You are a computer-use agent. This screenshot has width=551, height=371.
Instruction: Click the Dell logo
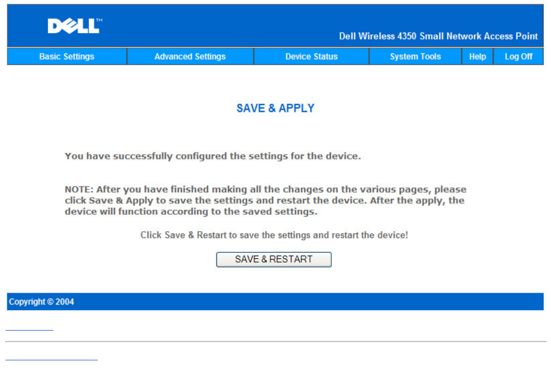pyautogui.click(x=75, y=26)
